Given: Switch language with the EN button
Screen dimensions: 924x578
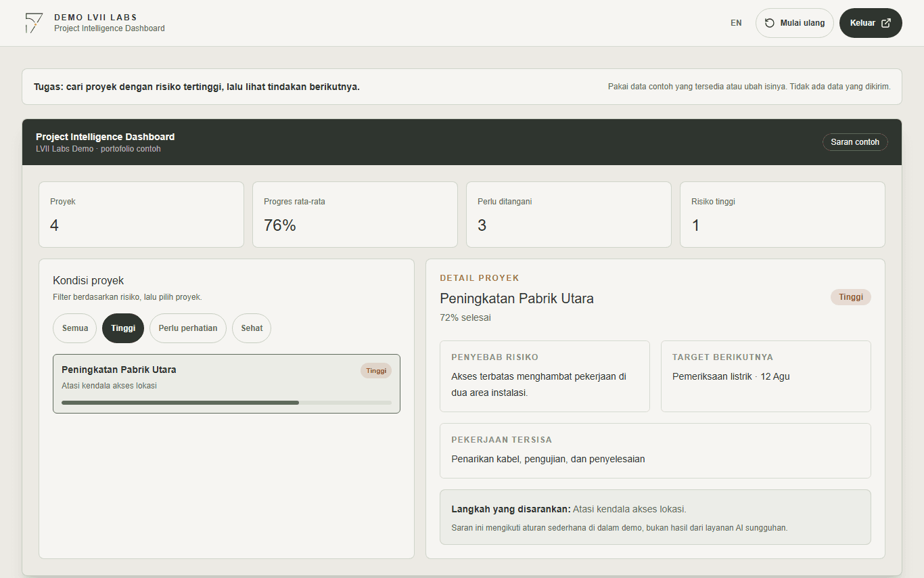Looking at the screenshot, I should 736,23.
